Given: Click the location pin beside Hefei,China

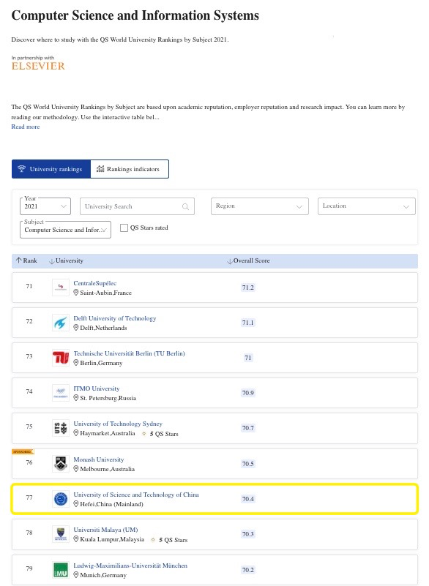Looking at the screenshot, I should (x=76, y=504).
